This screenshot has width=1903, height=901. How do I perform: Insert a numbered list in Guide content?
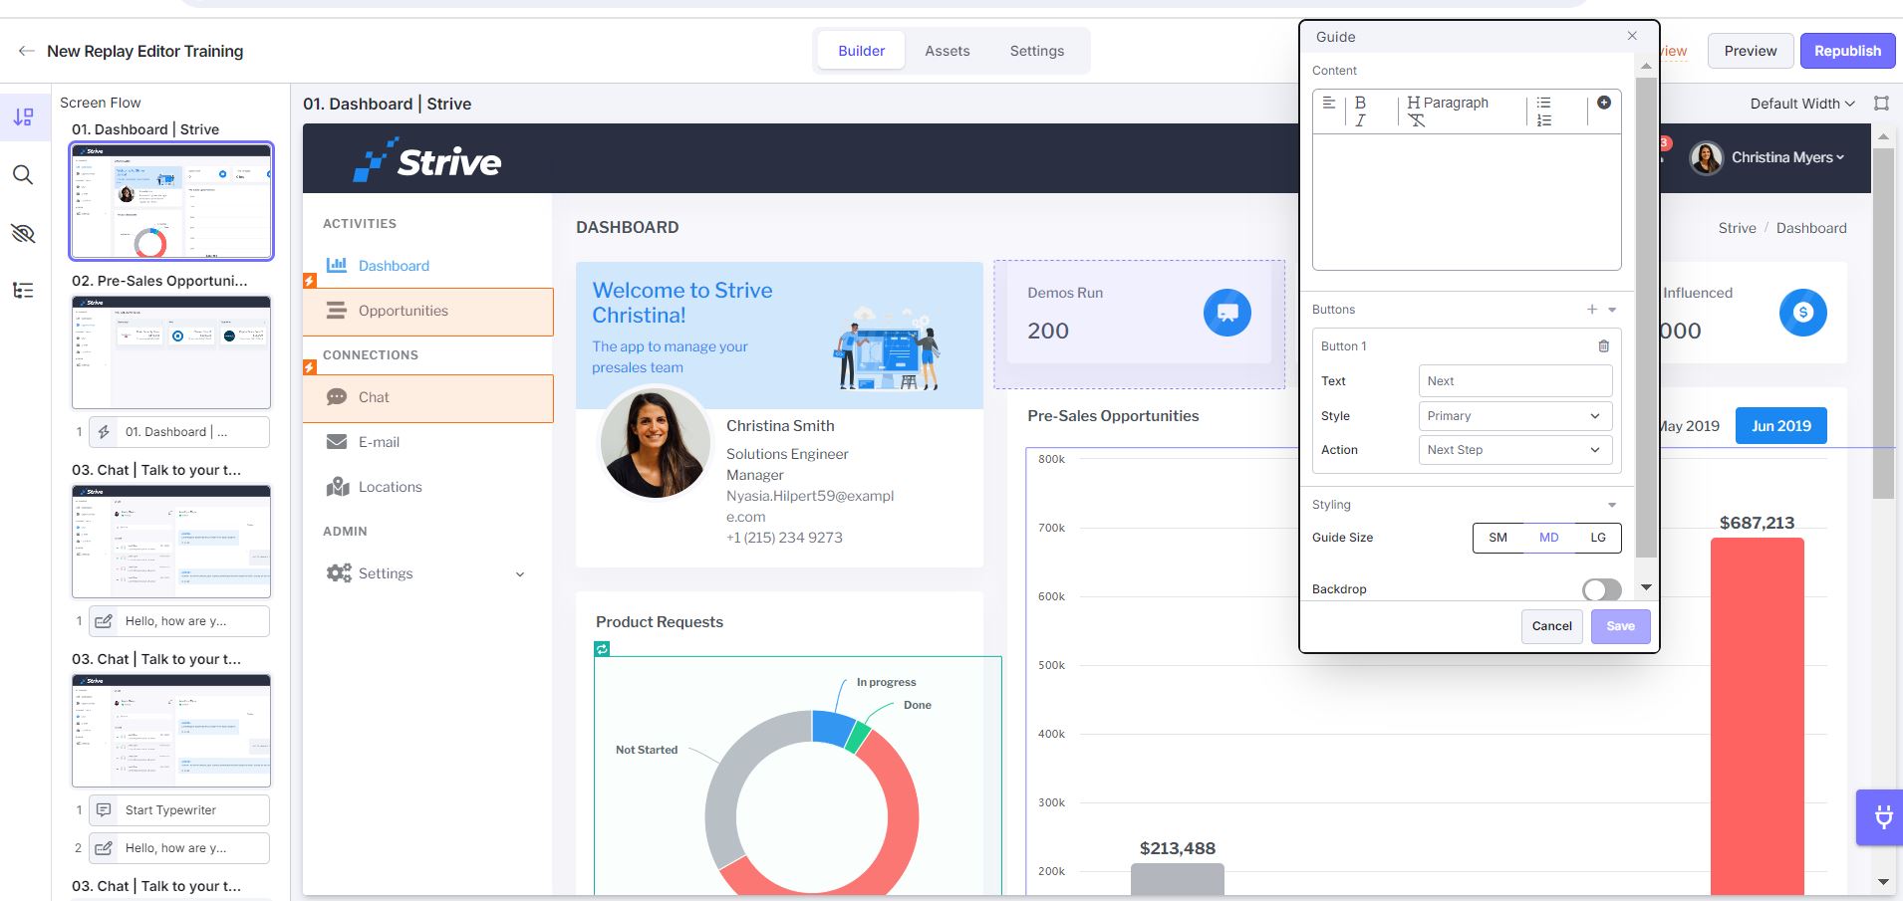(x=1543, y=120)
